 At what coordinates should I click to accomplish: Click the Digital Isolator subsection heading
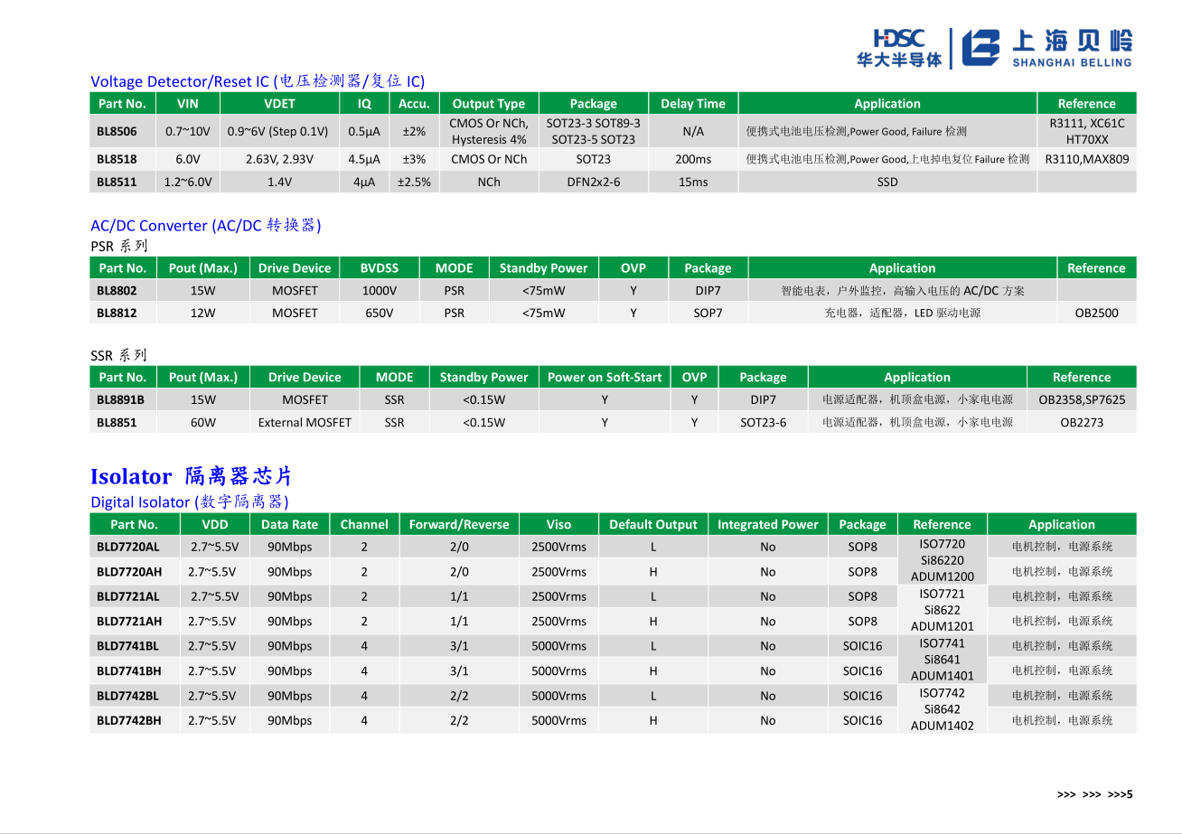click(189, 501)
